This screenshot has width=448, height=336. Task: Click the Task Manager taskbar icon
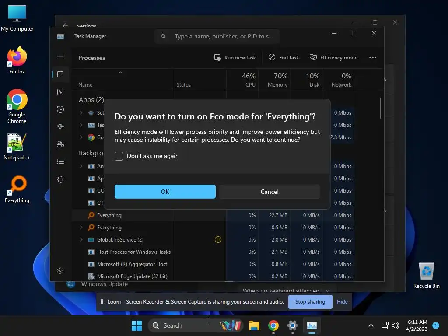click(311, 325)
